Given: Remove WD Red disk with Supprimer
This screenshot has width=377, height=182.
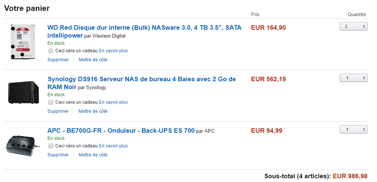Looking at the screenshot, I should pos(58,59).
